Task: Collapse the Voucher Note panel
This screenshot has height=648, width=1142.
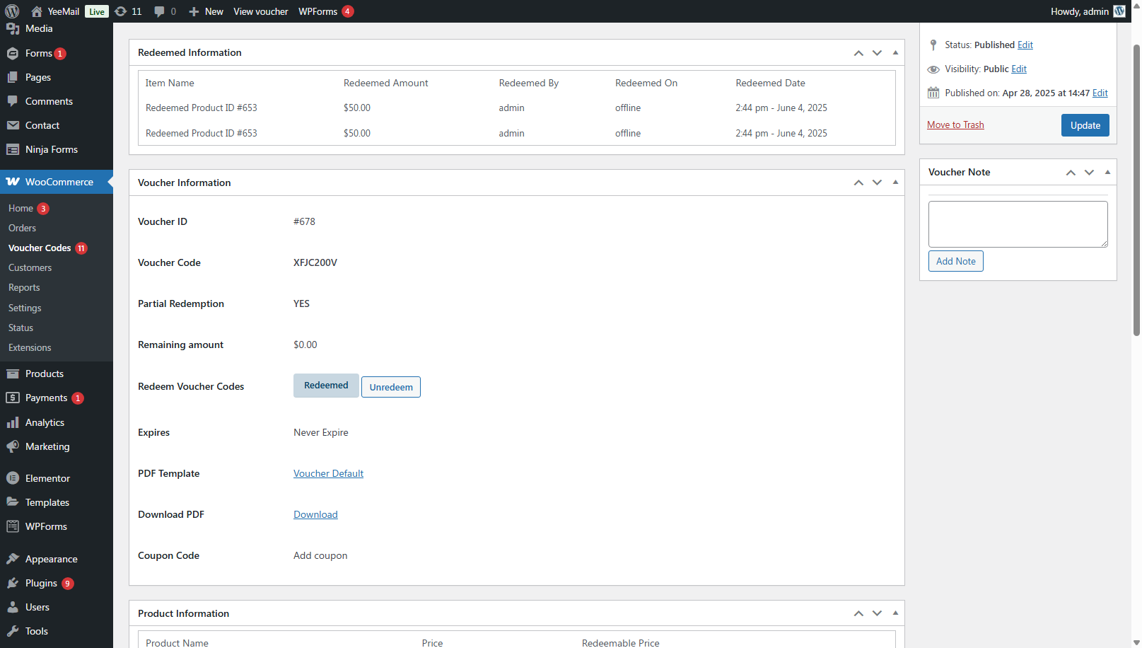Action: 1107,173
